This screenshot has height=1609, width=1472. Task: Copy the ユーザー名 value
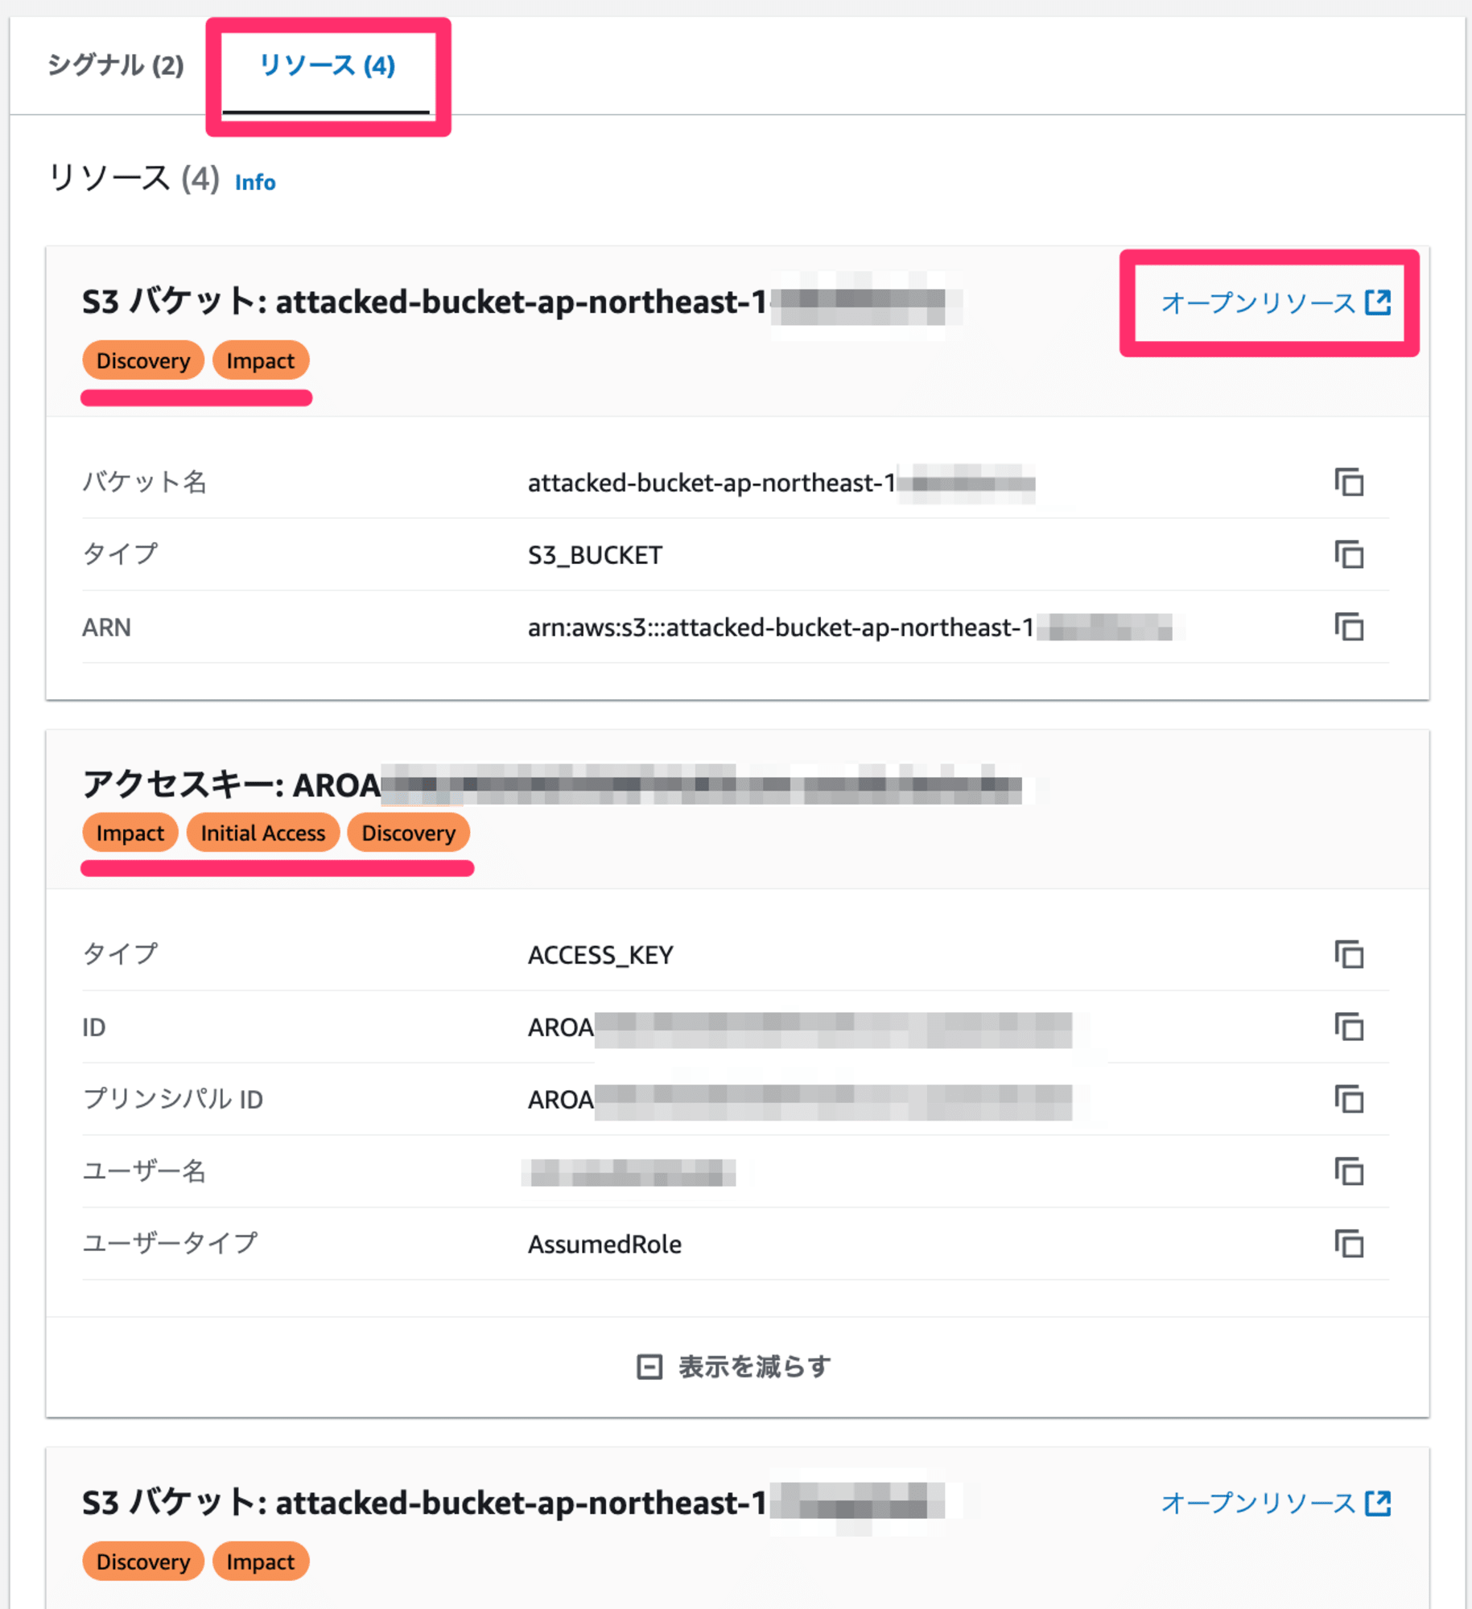tap(1349, 1171)
